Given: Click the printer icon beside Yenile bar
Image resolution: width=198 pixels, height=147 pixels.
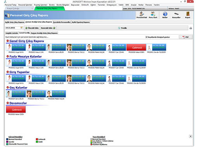Looking at the screenshot, I should point(191,28).
